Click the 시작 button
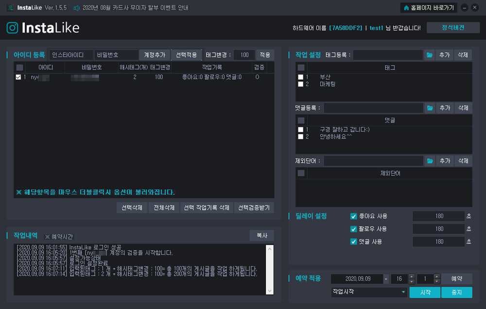Image resolution: width=486 pixels, height=309 pixels. coord(425,292)
